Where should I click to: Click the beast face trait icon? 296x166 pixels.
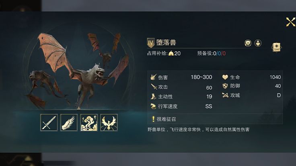tap(248, 43)
